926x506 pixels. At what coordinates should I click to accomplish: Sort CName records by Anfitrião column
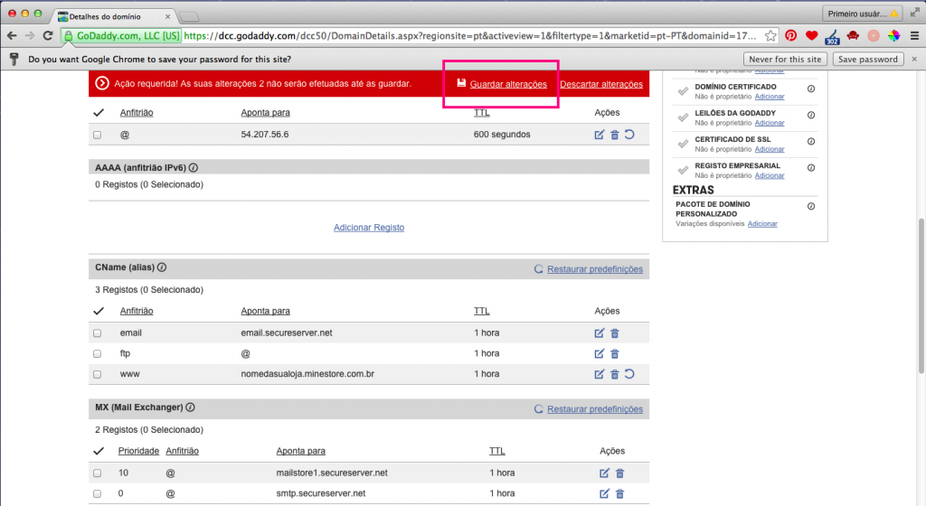pos(137,311)
